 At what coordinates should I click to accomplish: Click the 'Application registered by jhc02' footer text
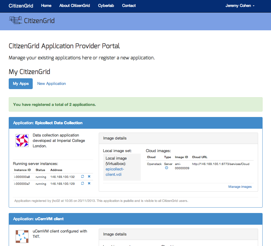click(101, 201)
